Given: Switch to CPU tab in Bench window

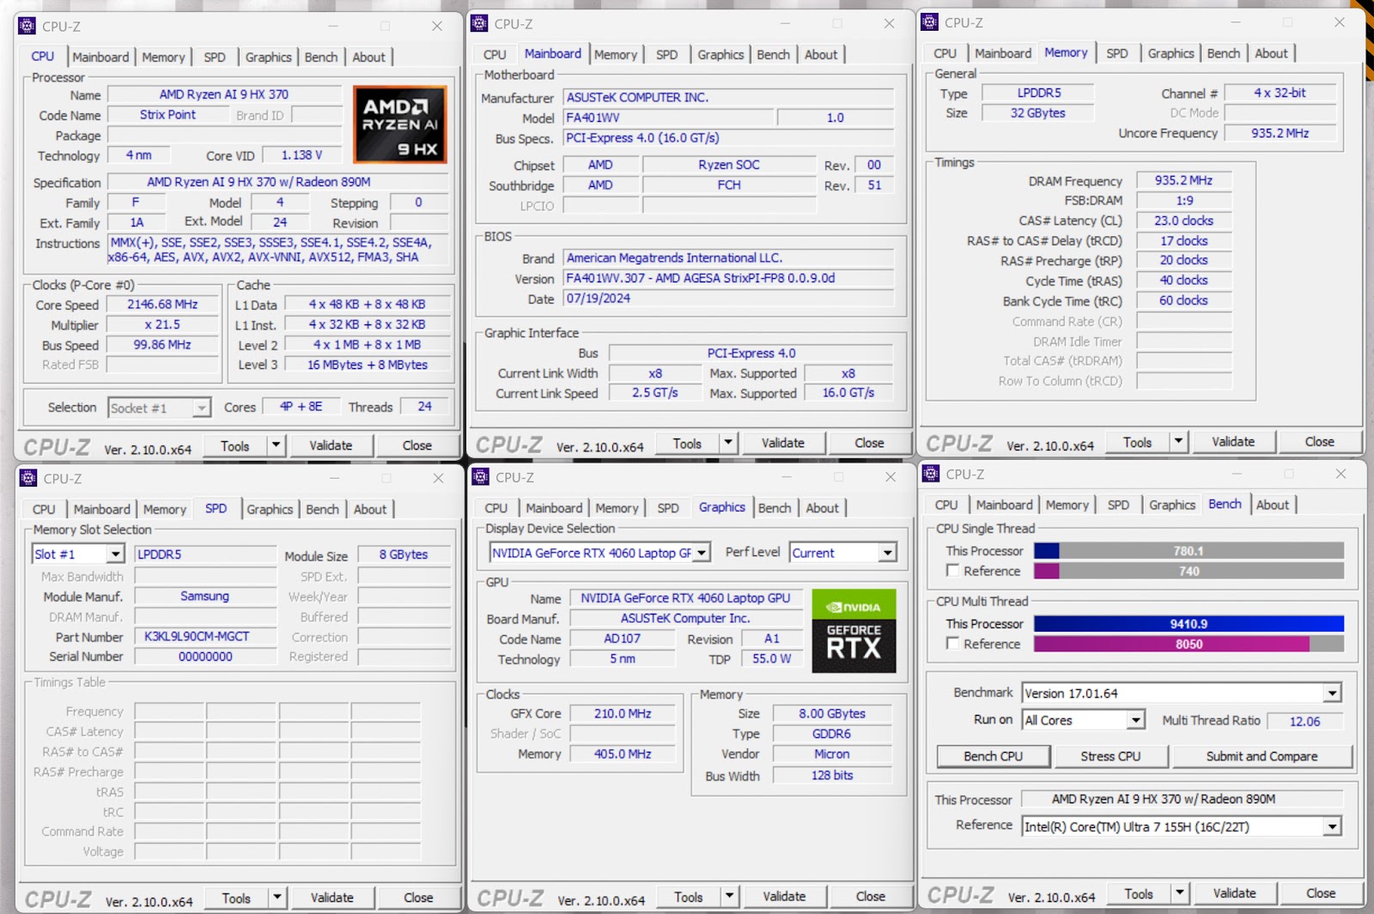Looking at the screenshot, I should [946, 505].
